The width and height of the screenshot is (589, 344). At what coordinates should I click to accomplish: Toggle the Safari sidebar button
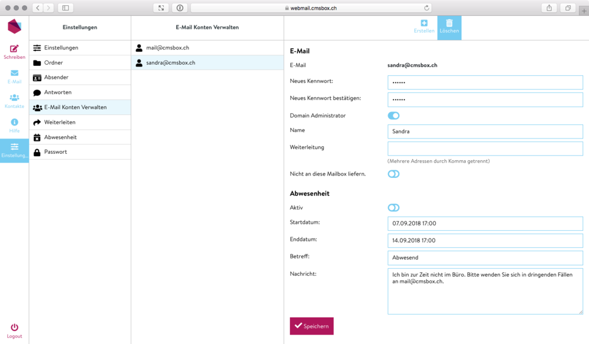click(x=65, y=8)
